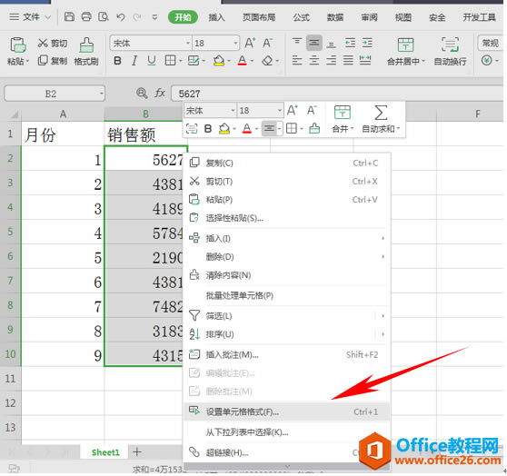507x476 pixels.
Task: Toggle Bold in the ribbon
Action: point(118,61)
